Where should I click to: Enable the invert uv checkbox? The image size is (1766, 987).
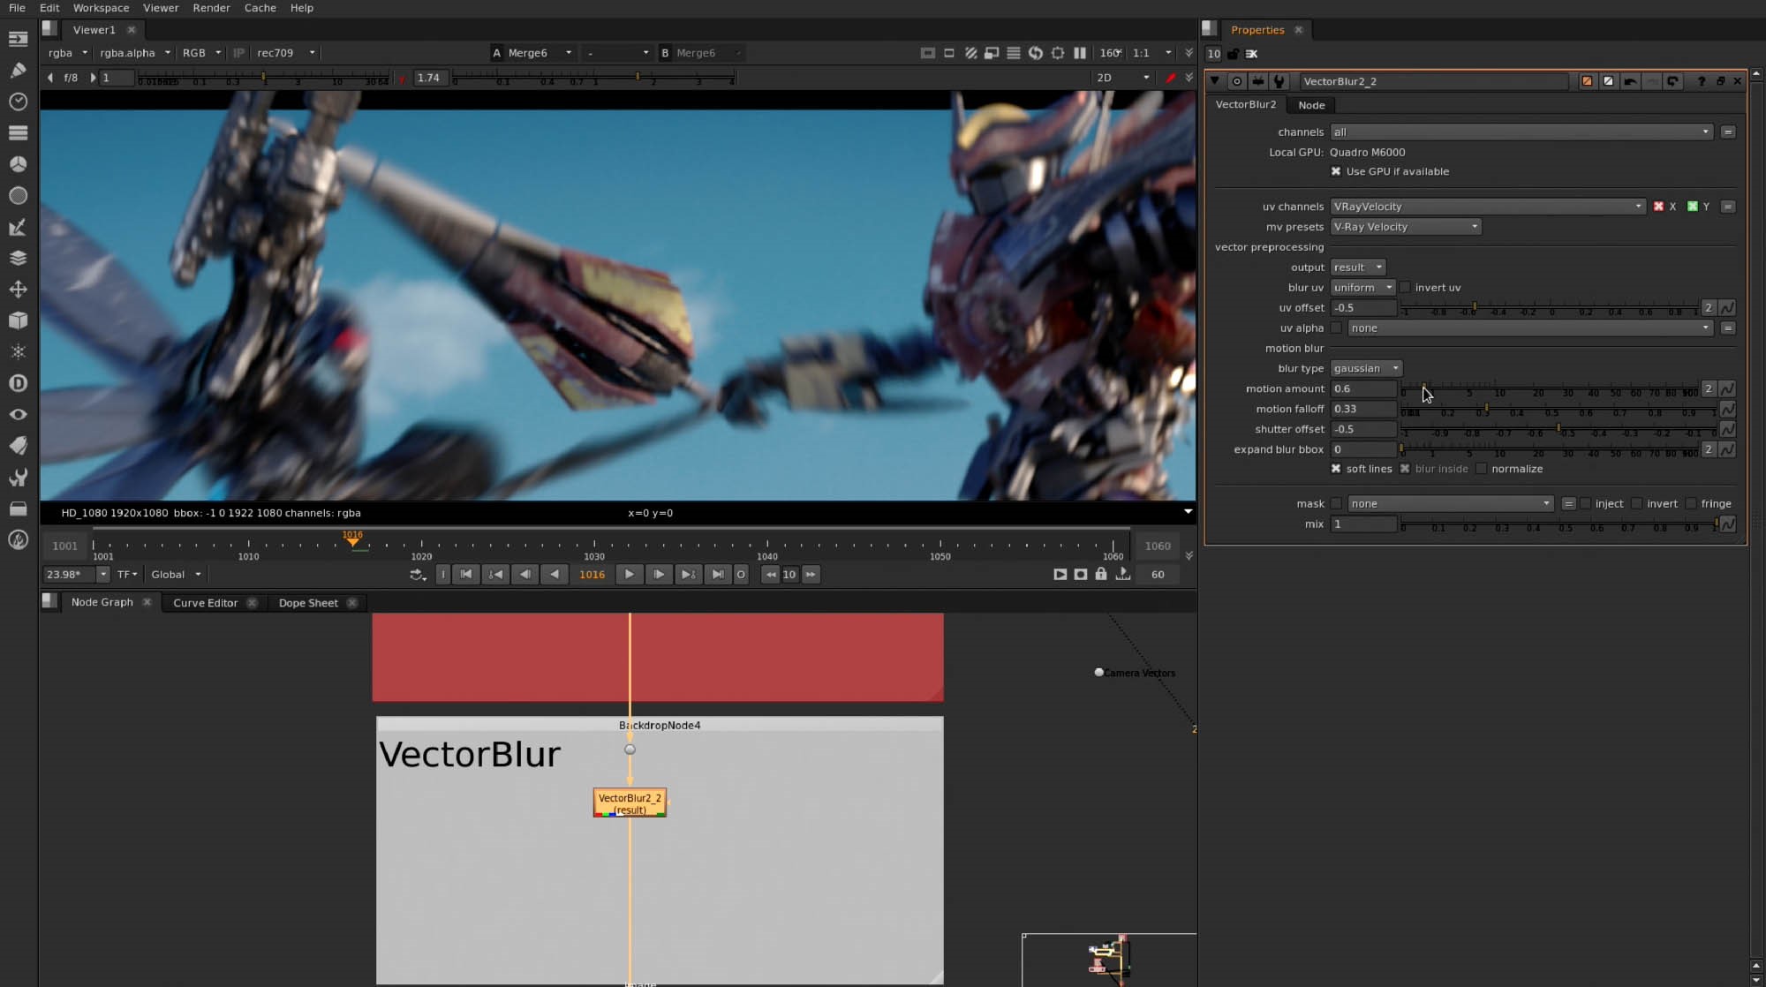tap(1406, 288)
